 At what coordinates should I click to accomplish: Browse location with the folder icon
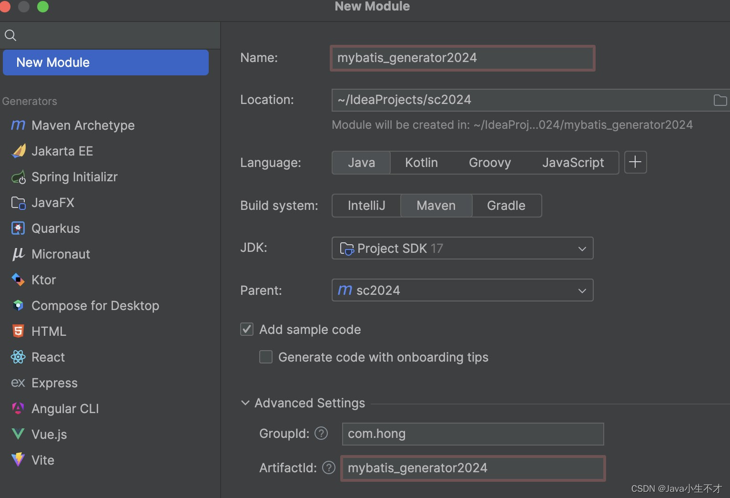720,100
